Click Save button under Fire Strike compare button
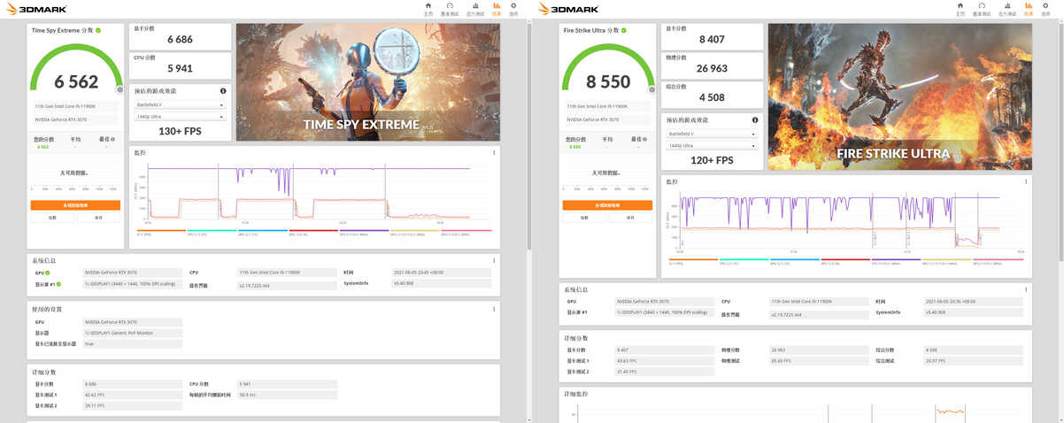1064x423 pixels. [x=630, y=217]
